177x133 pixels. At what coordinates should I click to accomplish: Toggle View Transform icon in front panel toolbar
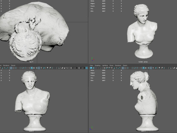tap(87, 68)
